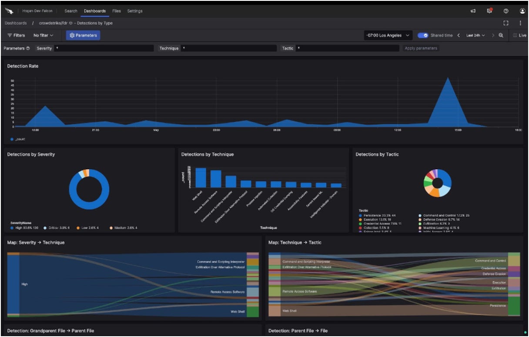Open the Search tab

pyautogui.click(x=71, y=11)
